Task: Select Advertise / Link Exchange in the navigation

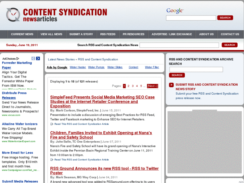Action: [x=172, y=34]
